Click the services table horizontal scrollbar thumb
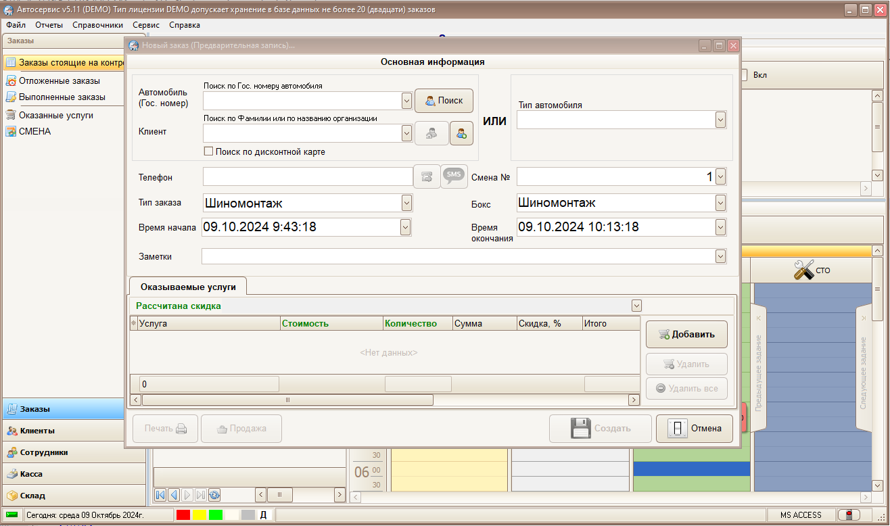 click(x=287, y=400)
